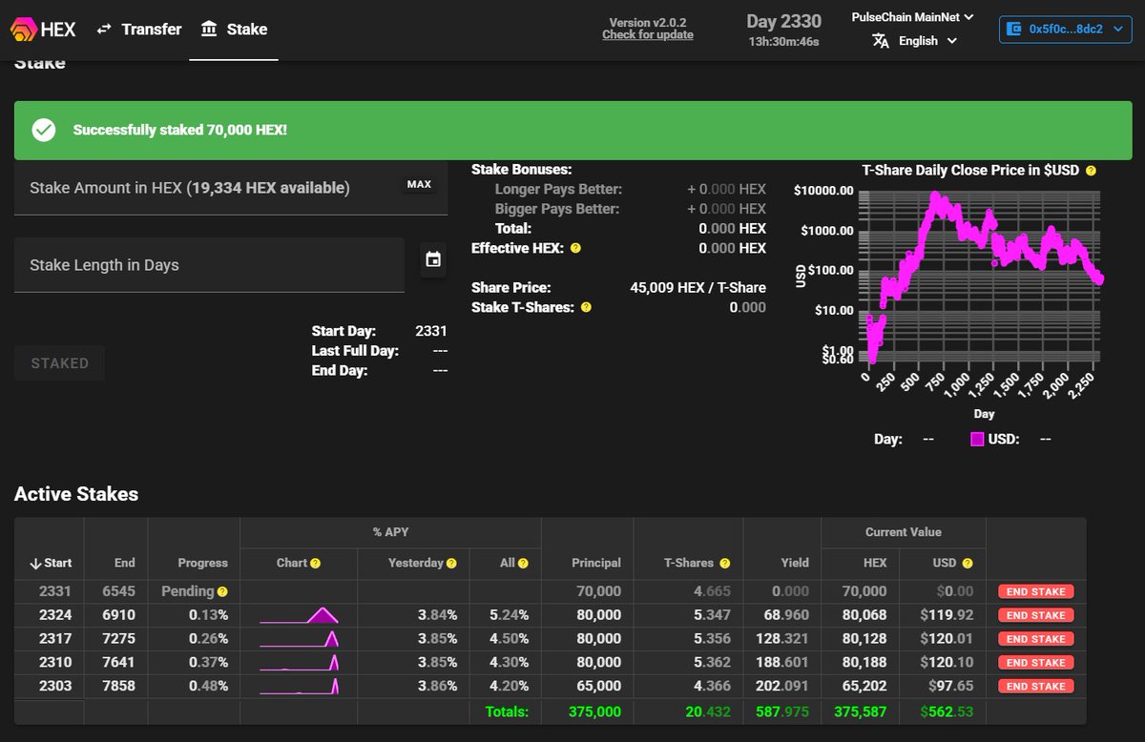Click total principal value 375,000
1145x742 pixels.
(x=595, y=711)
